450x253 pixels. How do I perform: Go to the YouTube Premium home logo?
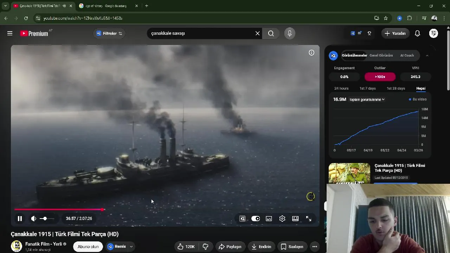34,33
